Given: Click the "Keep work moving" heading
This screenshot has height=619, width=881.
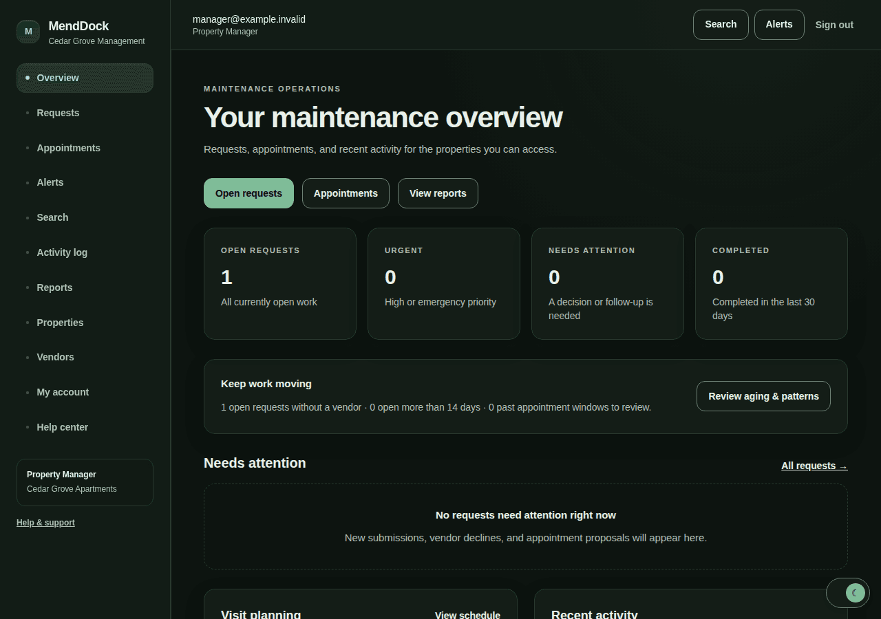Looking at the screenshot, I should [x=266, y=384].
